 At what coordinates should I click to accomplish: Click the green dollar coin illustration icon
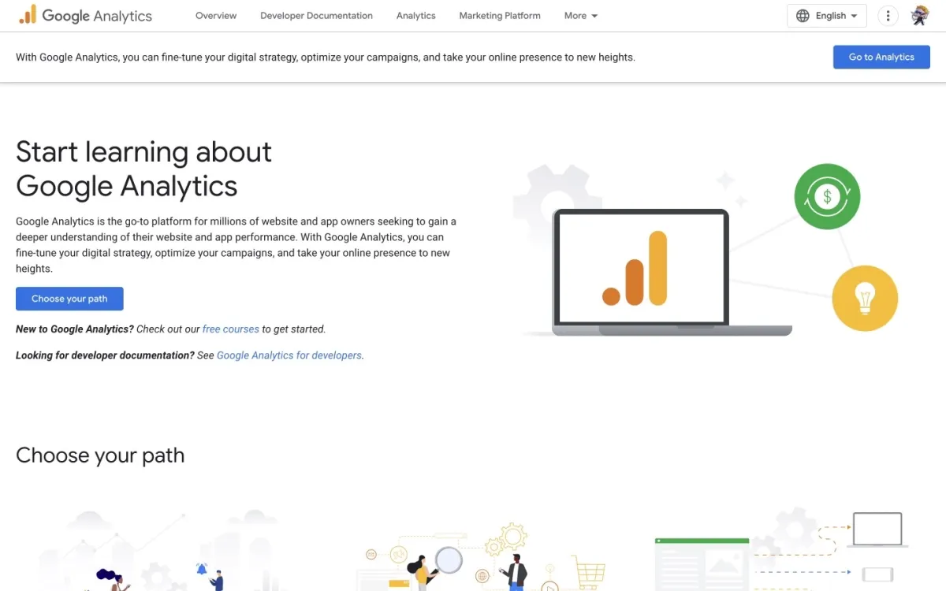coord(827,196)
